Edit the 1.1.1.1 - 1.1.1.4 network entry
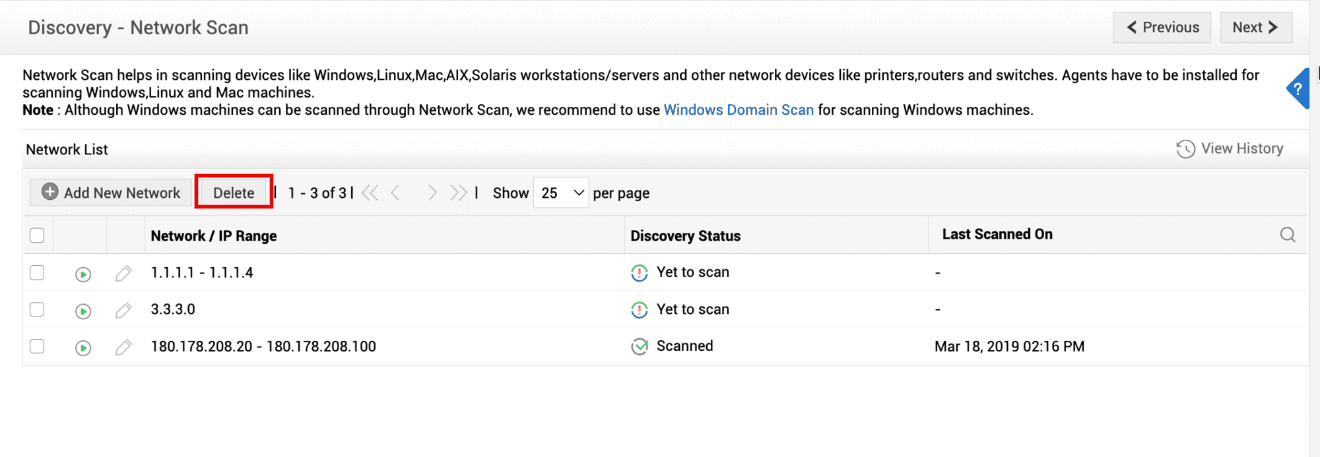 [x=123, y=274]
